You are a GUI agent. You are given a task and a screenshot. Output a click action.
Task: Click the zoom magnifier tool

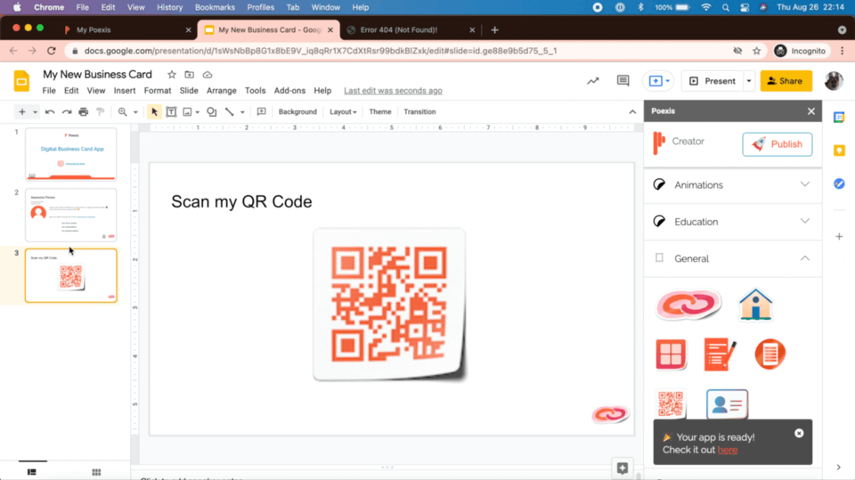coord(122,112)
